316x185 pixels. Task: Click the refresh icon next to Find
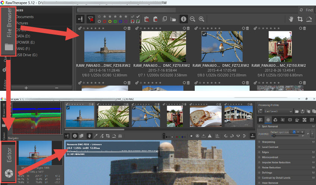tap(301, 10)
